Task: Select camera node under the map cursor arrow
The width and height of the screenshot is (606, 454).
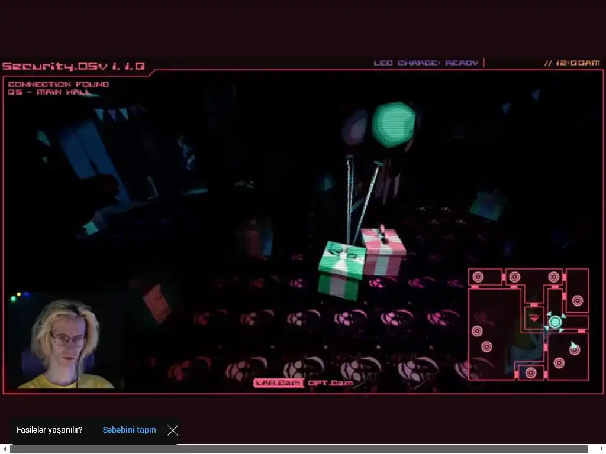Action: pyautogui.click(x=575, y=350)
